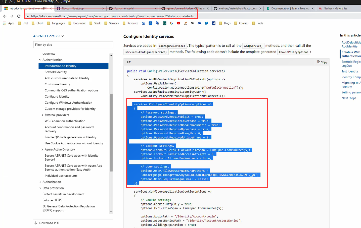Viewport: 361px width, 228px height.
Task: Open the Client bookmarks folder
Action: click(37, 23)
